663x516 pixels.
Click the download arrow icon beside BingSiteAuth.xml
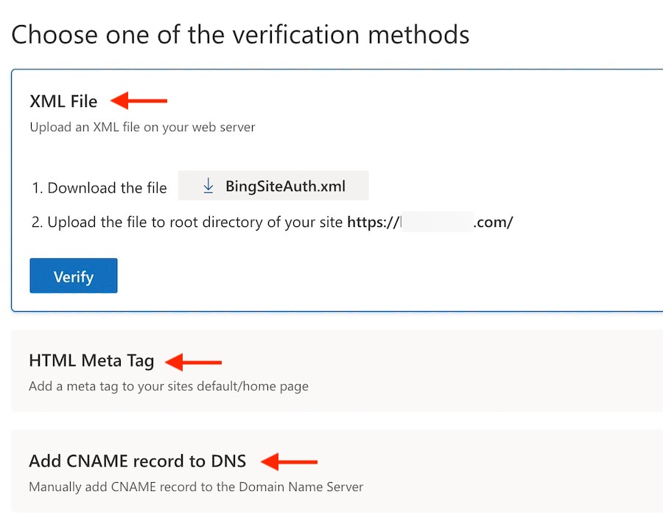[x=208, y=186]
